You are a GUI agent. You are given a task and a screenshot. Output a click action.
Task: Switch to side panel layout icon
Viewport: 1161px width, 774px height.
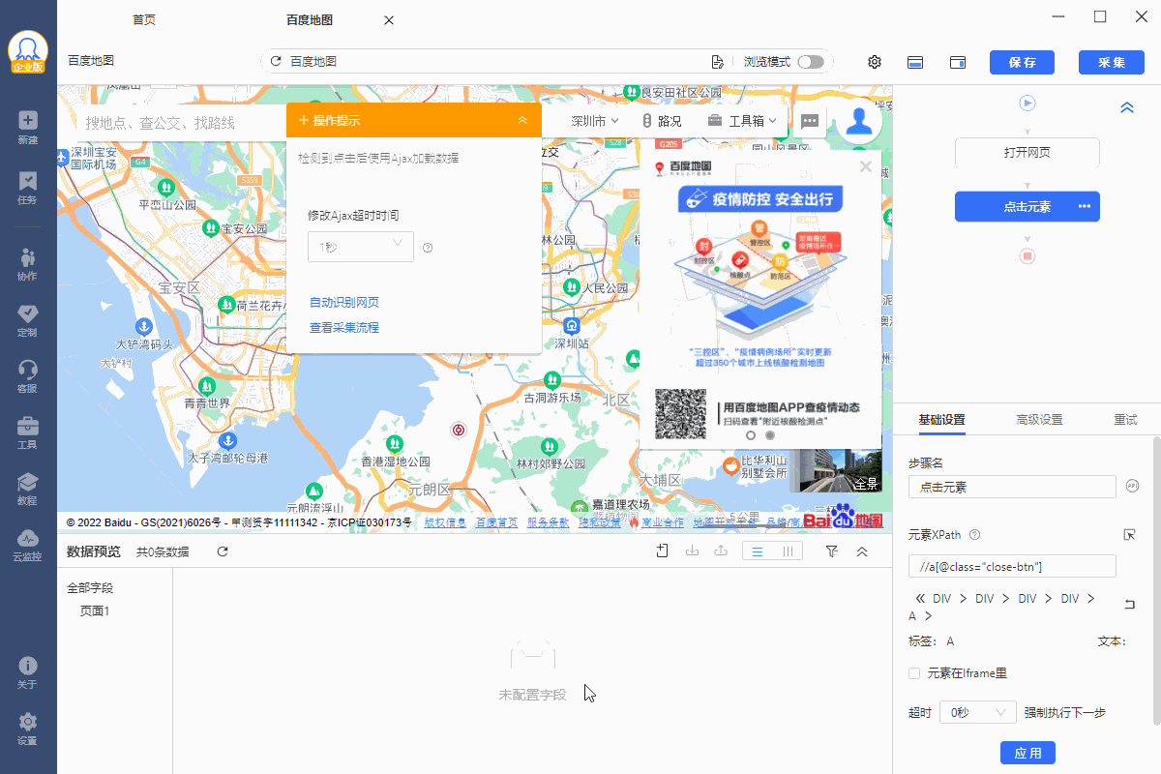[x=959, y=62]
